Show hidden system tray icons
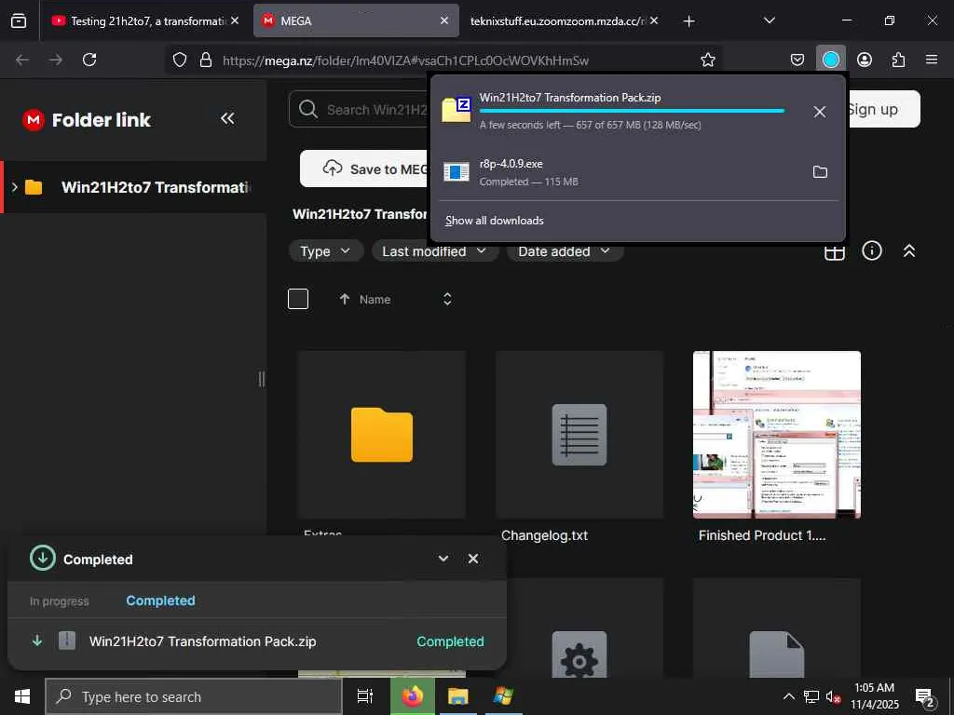This screenshot has width=954, height=715. (x=788, y=696)
